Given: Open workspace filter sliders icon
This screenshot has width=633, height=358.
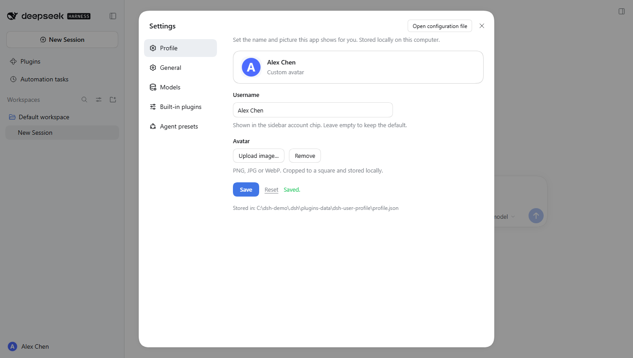Looking at the screenshot, I should pyautogui.click(x=99, y=100).
